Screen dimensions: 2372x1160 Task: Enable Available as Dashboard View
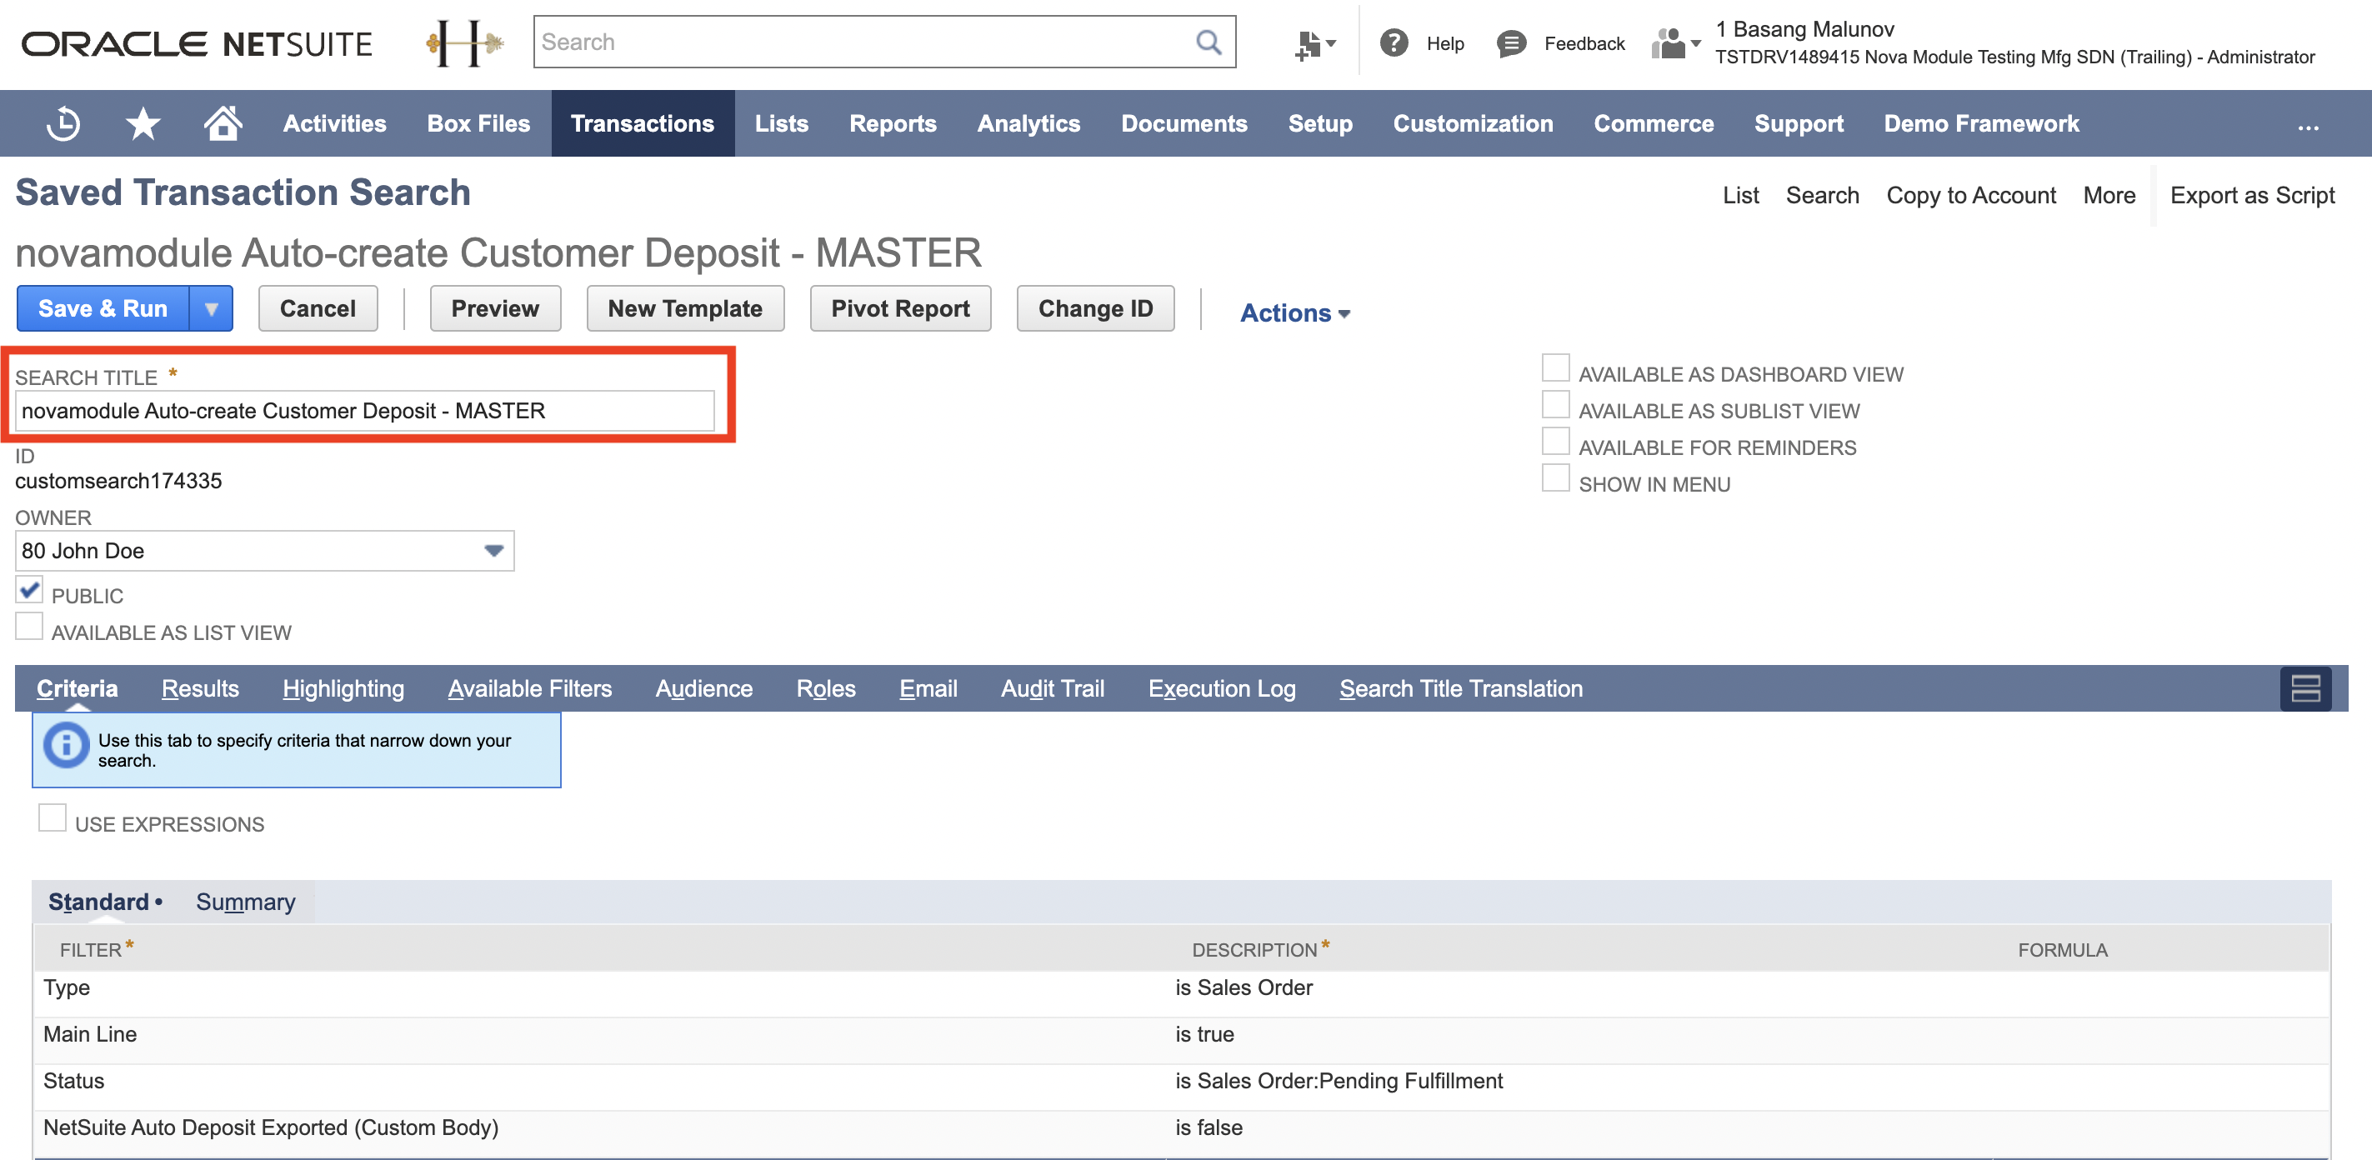point(1555,368)
